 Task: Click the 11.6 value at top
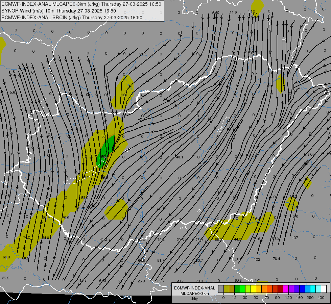coord(233,12)
